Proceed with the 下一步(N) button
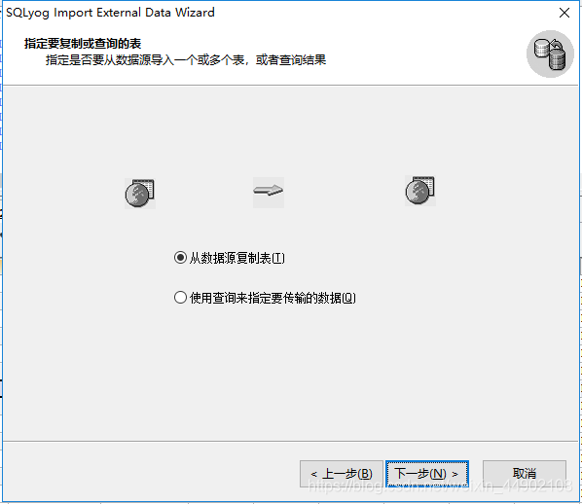Viewport: 582px width, 504px height. coord(427,474)
